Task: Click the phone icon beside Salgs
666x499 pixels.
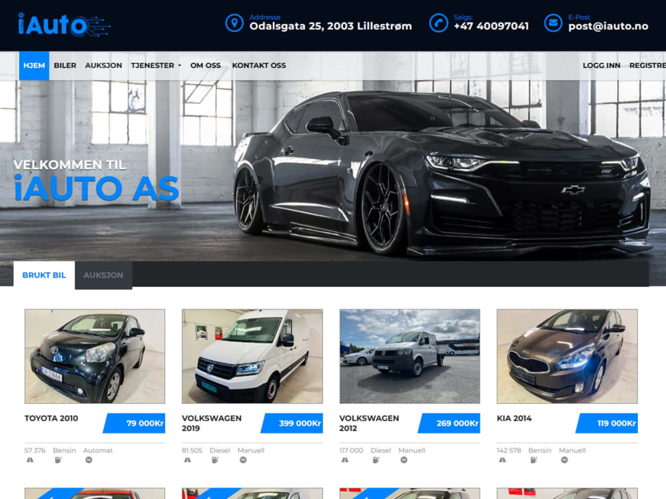Action: point(438,23)
